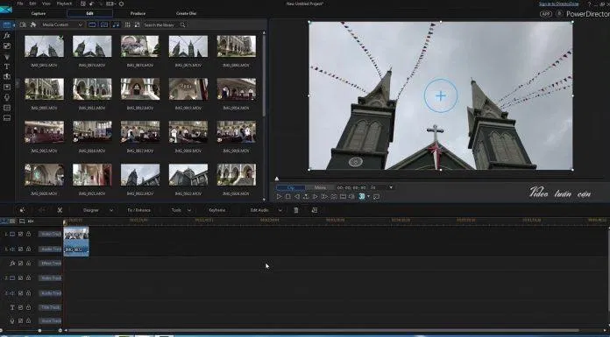Open the Media Room icon in sidebar
The image size is (610, 337).
click(x=7, y=25)
